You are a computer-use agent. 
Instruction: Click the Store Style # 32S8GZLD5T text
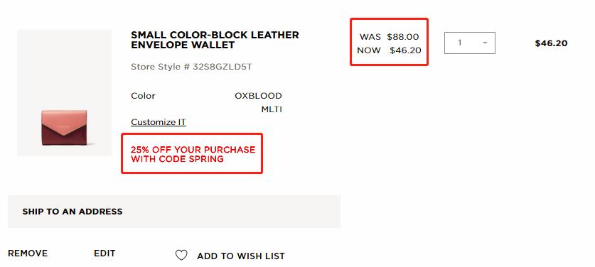tap(192, 67)
